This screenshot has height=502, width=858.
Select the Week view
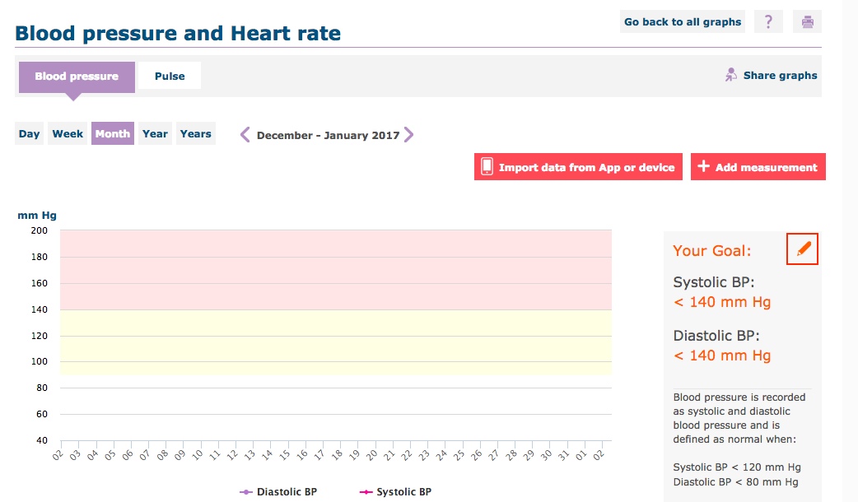tap(68, 133)
